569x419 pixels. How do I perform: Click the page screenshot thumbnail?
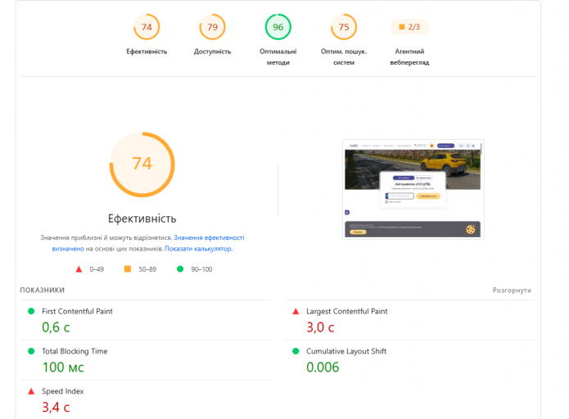(413, 189)
